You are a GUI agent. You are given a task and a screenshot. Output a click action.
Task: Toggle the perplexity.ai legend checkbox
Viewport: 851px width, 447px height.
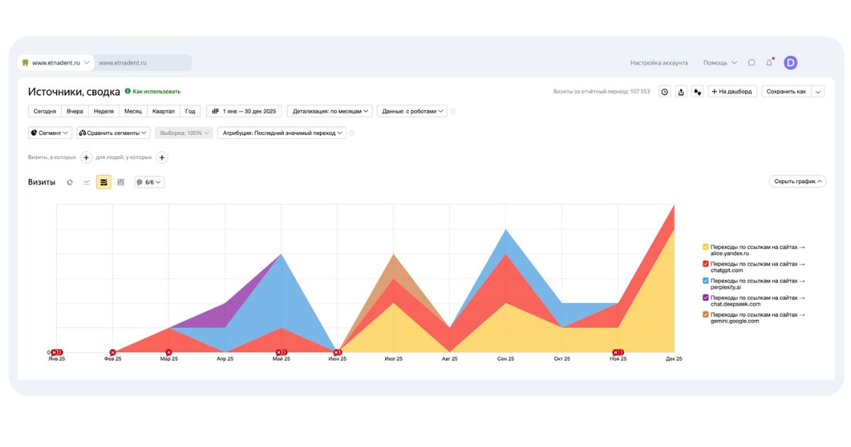[706, 281]
